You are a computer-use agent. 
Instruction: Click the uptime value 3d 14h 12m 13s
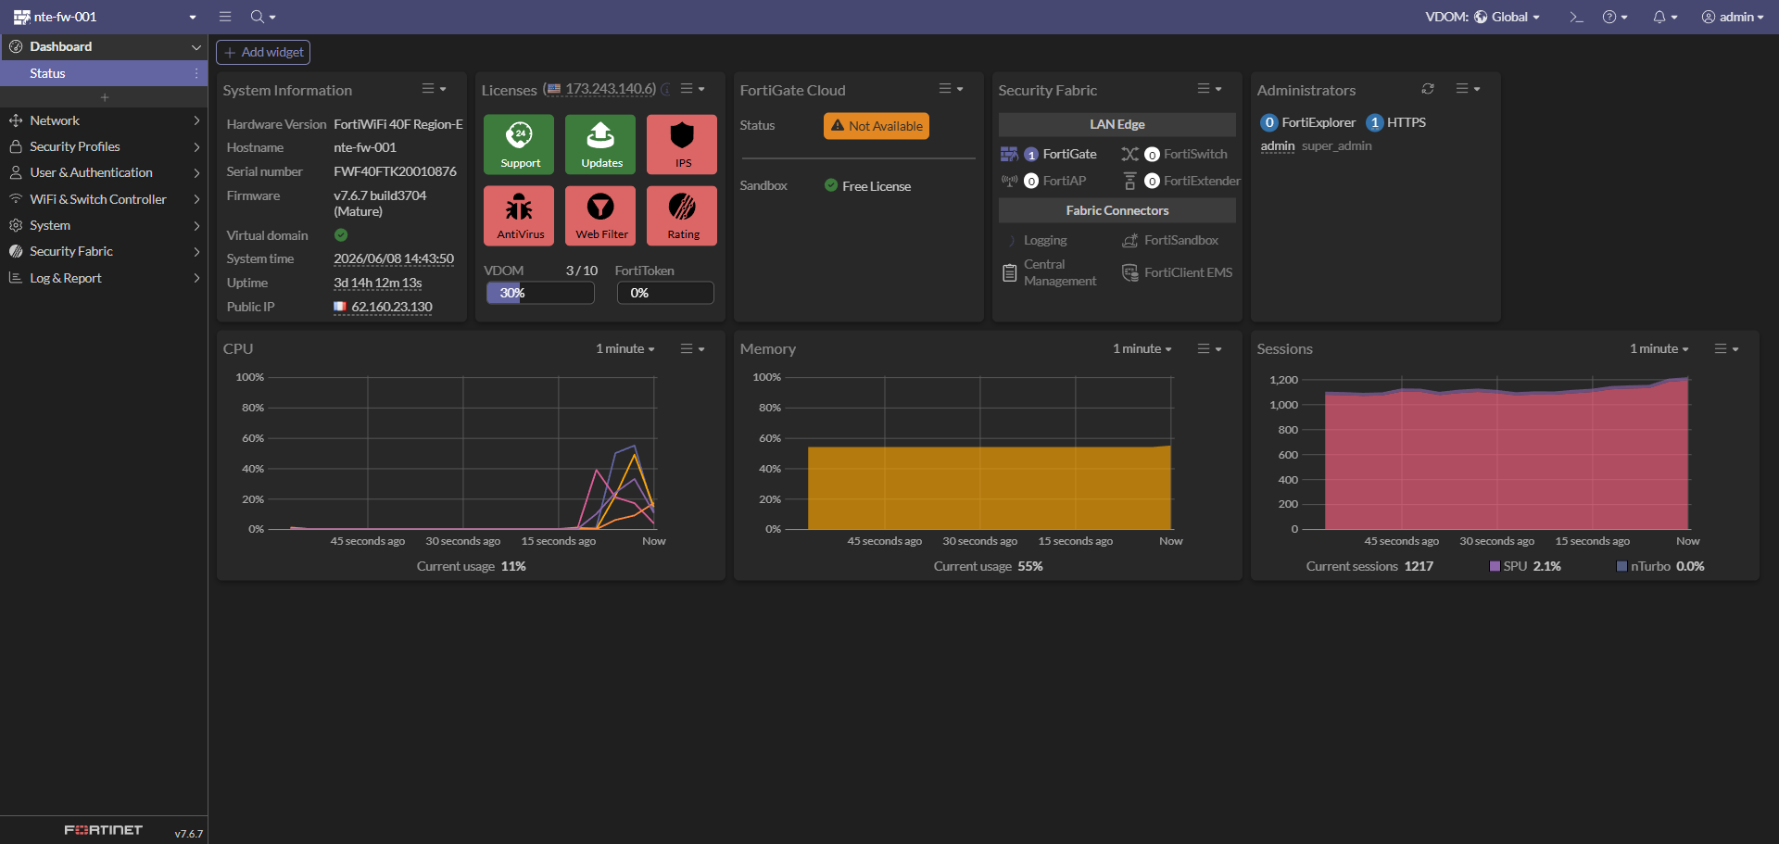click(378, 283)
